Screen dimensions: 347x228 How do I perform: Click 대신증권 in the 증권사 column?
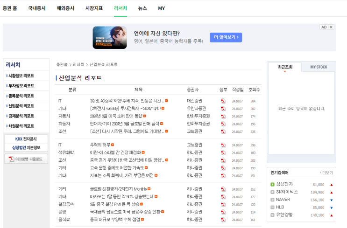[195, 101]
